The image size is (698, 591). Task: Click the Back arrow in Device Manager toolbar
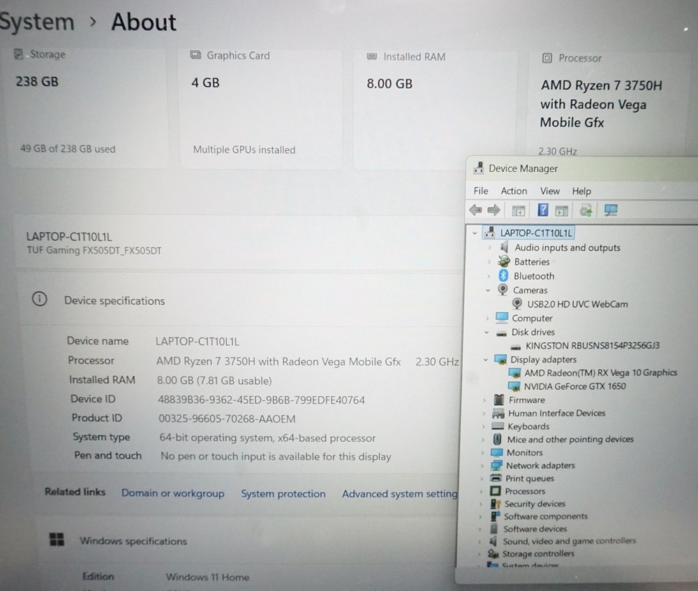[475, 210]
